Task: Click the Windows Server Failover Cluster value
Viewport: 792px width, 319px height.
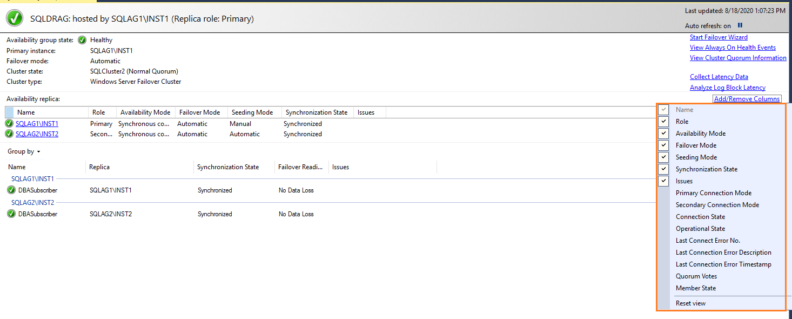Action: [x=136, y=82]
